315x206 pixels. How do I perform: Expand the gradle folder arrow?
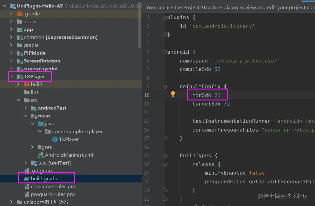(x=11, y=45)
